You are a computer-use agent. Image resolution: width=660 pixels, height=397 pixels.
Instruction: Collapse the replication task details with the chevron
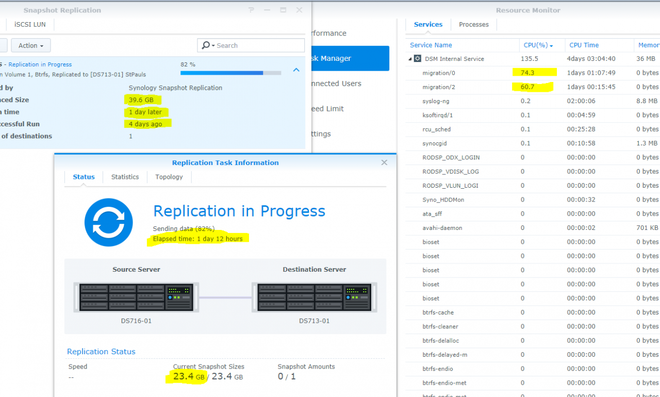click(x=295, y=69)
